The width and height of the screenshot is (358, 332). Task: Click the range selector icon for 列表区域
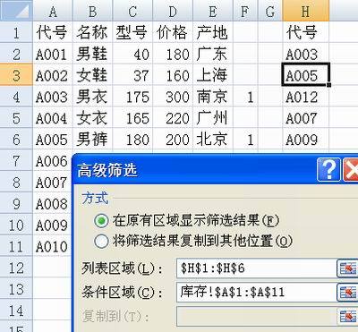(347, 268)
